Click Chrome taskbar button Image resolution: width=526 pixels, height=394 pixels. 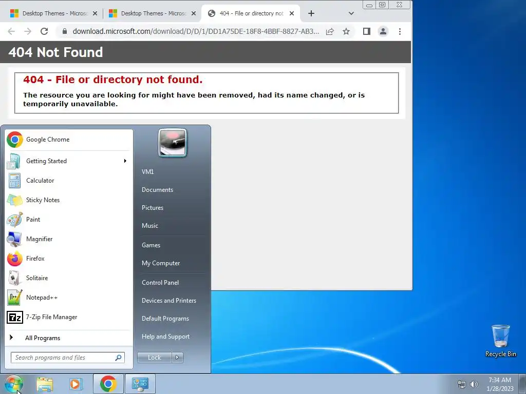click(x=108, y=384)
